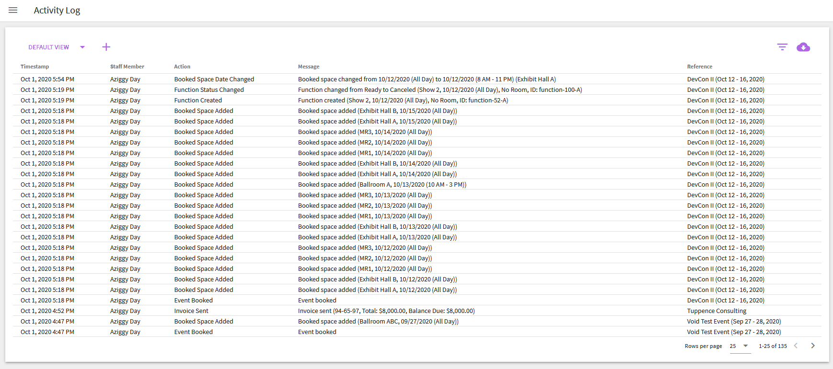Click the 1-25 of 135 pagination text
This screenshot has width=833, height=369.
point(773,346)
